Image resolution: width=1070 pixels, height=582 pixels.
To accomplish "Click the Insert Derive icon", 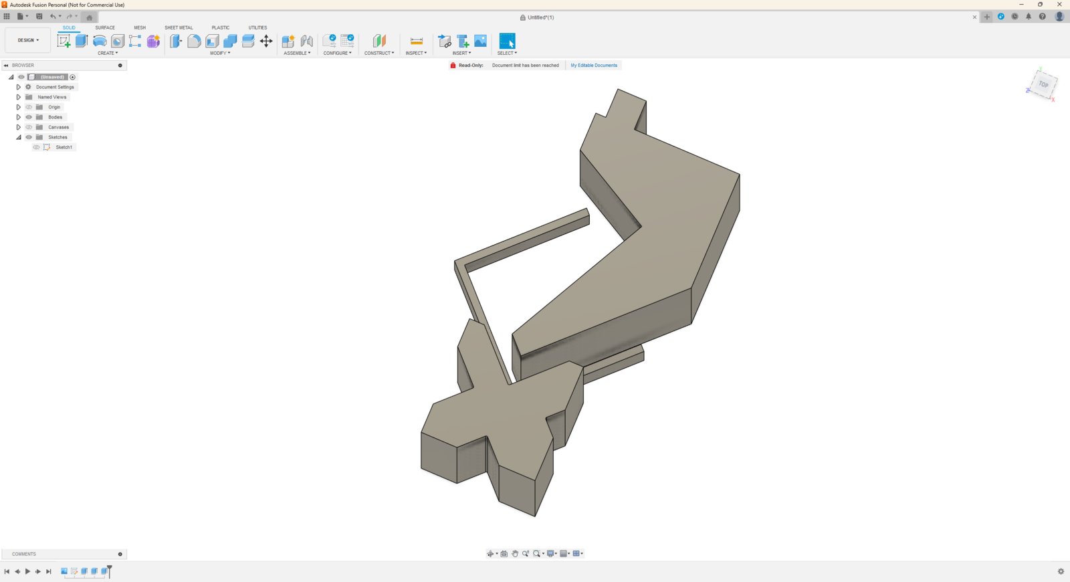I will point(445,41).
